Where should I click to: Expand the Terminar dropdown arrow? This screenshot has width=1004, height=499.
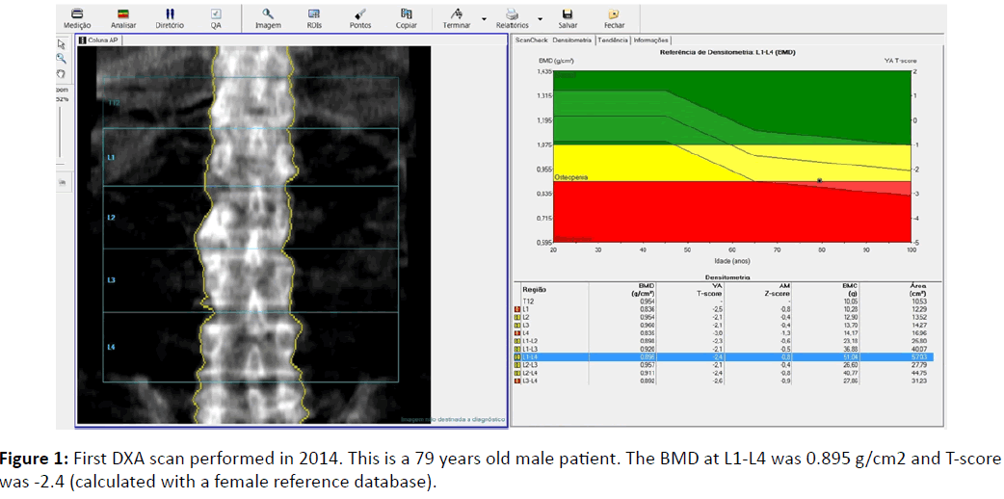click(x=484, y=18)
